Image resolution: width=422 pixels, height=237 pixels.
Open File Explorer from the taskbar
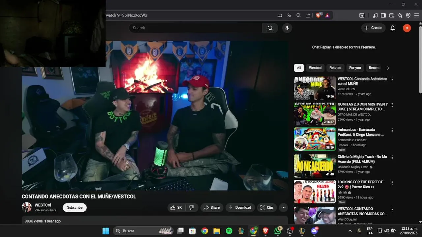[217, 231]
